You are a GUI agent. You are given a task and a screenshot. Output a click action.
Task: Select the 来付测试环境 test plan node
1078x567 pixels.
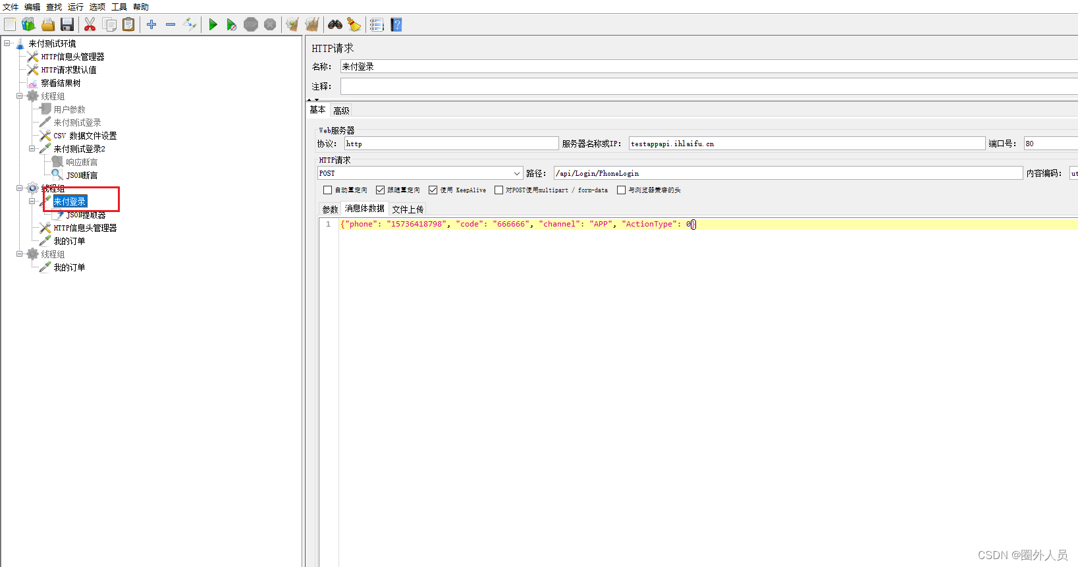[52, 43]
